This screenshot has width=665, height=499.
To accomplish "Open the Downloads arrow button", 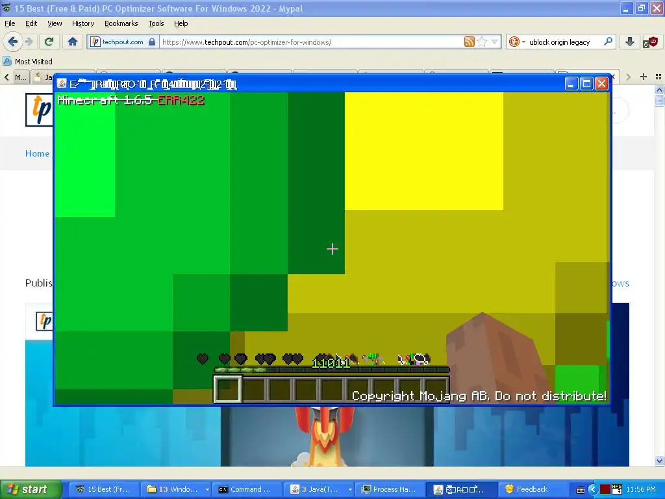I will click(x=630, y=42).
